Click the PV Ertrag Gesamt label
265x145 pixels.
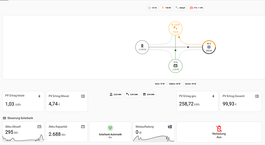click(x=234, y=96)
